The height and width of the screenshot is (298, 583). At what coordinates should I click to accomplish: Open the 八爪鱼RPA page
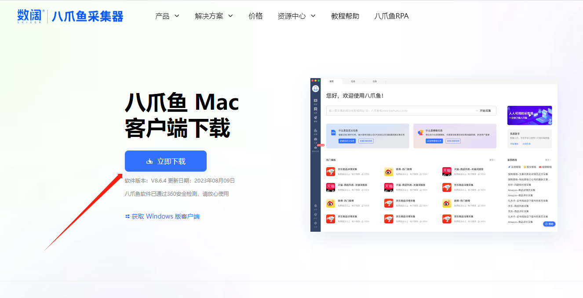tap(391, 16)
